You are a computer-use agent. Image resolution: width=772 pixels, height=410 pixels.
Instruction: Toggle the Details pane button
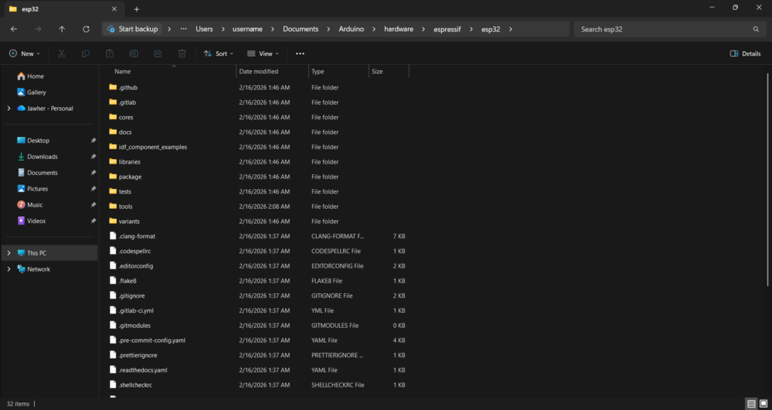point(746,54)
